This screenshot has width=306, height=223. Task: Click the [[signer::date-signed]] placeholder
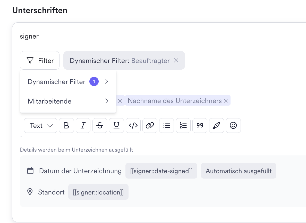(x=161, y=171)
